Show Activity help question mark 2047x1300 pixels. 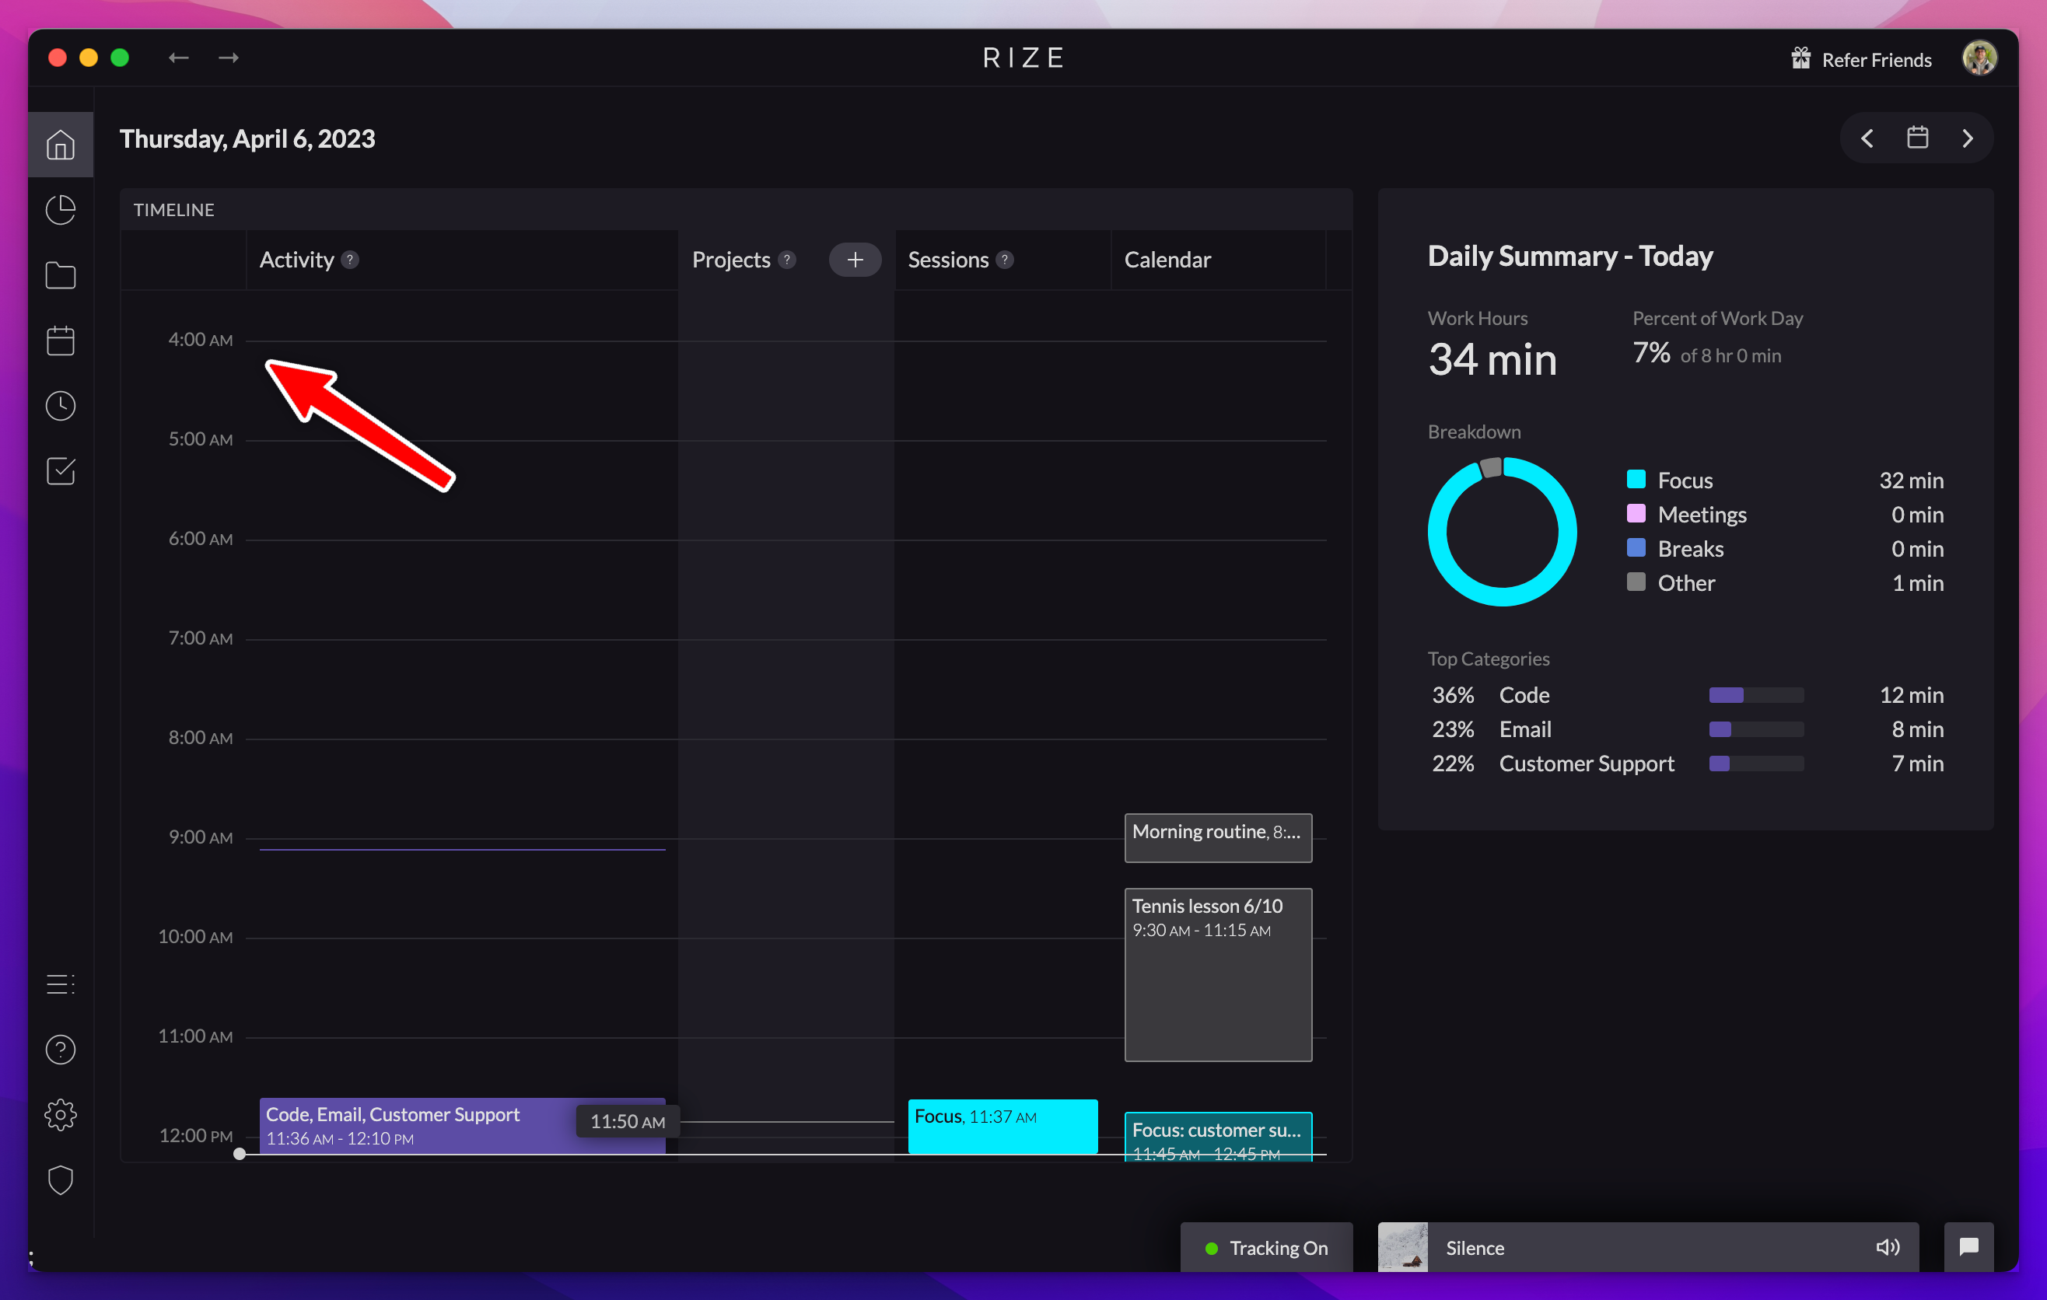[x=350, y=260]
